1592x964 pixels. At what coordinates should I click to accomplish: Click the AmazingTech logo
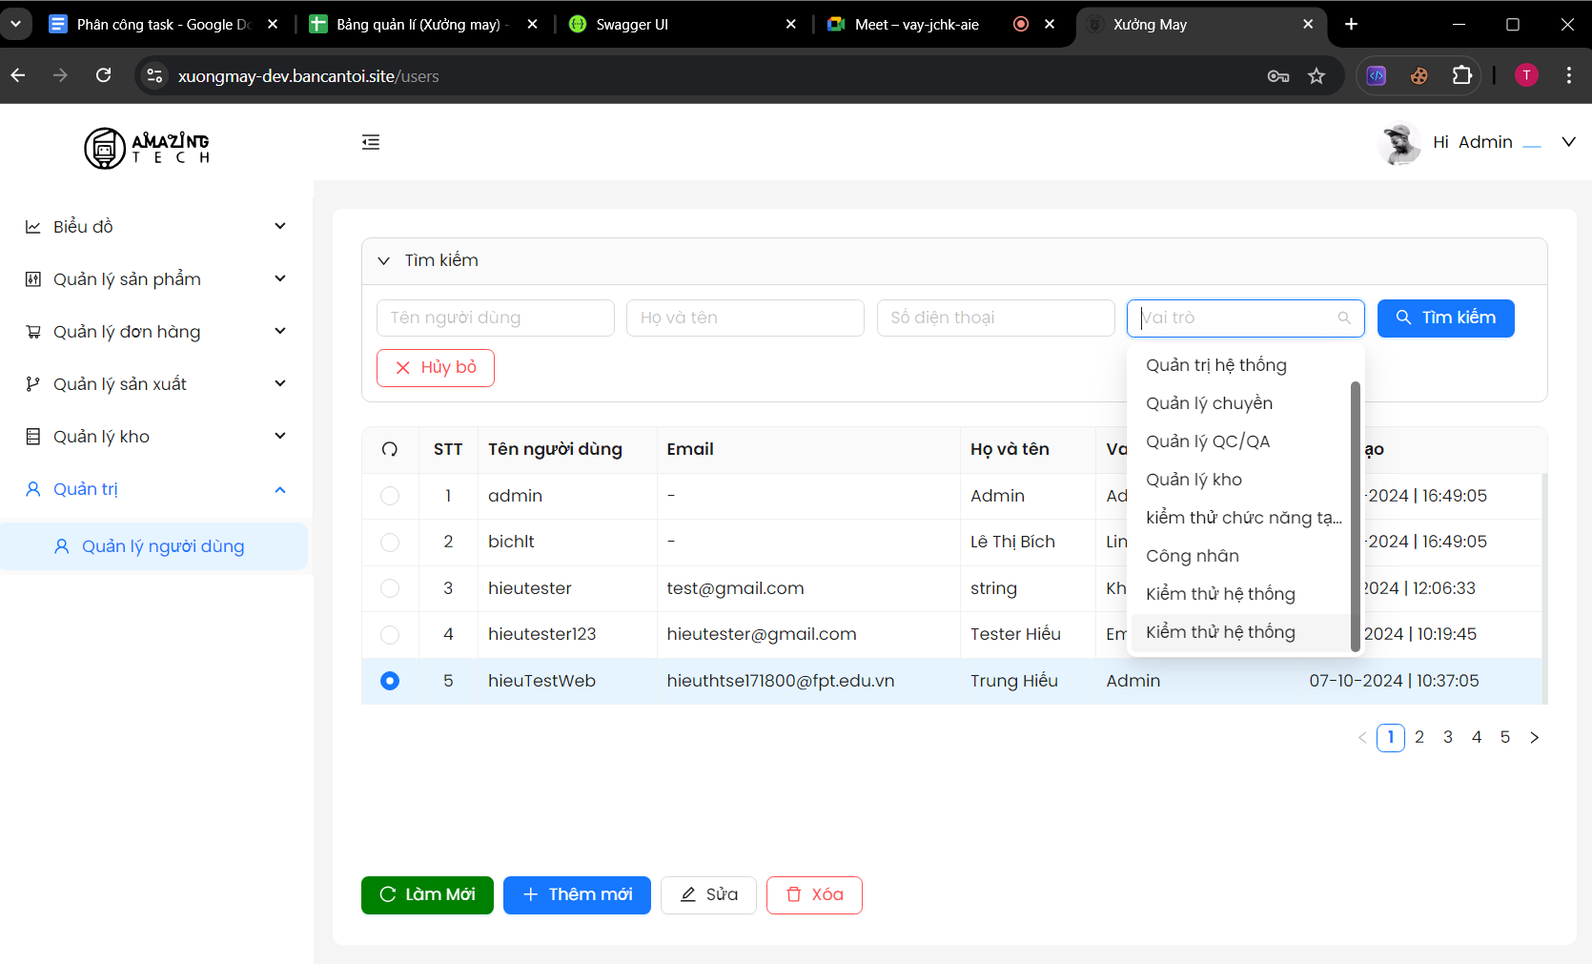(x=147, y=148)
